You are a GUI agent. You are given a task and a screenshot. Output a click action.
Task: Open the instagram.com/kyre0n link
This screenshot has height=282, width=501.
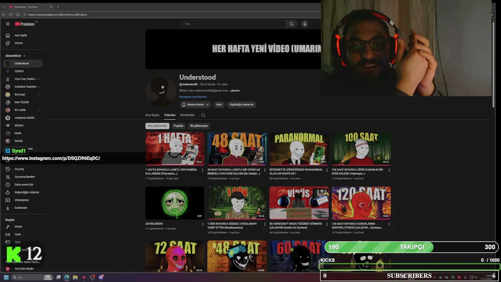[193, 97]
